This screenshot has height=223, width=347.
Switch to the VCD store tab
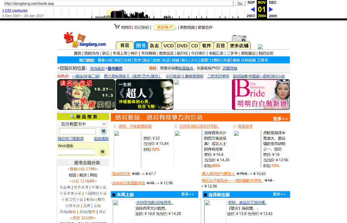click(x=169, y=45)
